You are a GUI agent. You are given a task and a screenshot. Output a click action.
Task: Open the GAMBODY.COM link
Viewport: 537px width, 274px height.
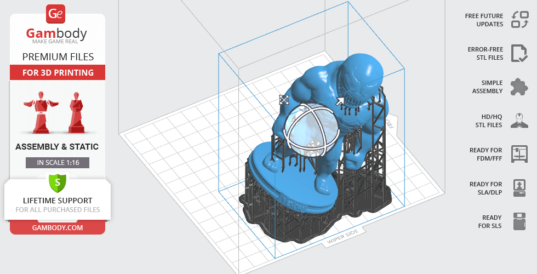click(x=58, y=227)
